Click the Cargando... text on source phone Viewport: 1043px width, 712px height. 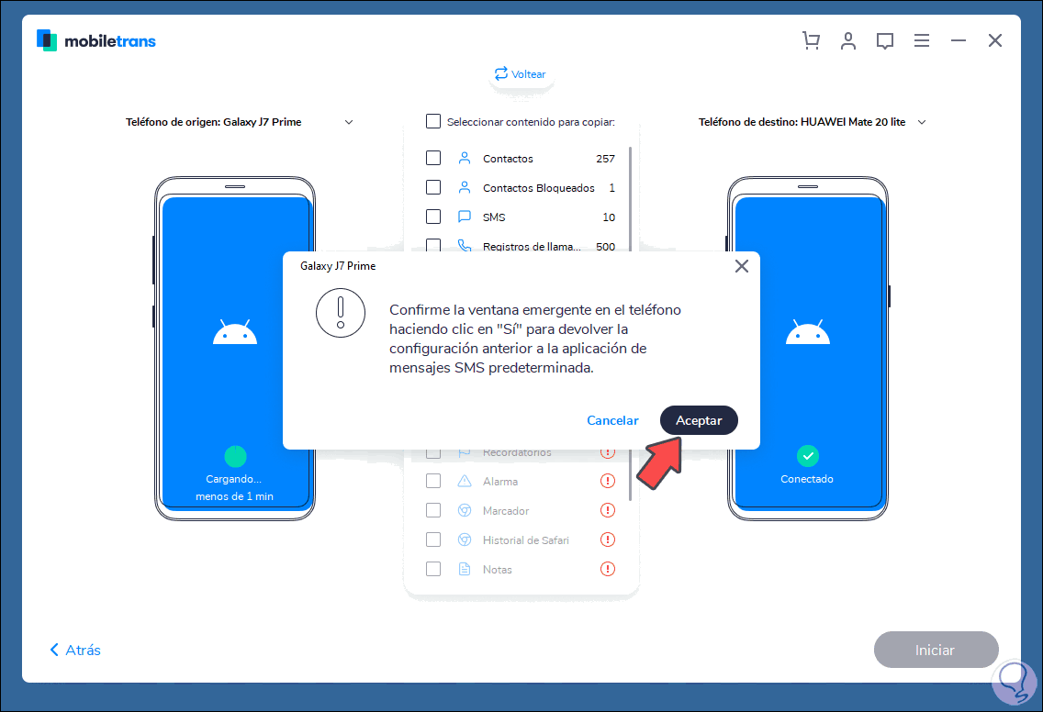coord(233,479)
